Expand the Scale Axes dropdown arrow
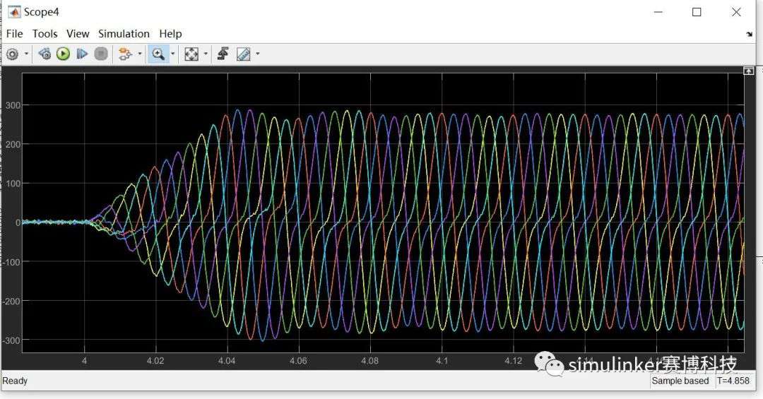 pyautogui.click(x=206, y=54)
